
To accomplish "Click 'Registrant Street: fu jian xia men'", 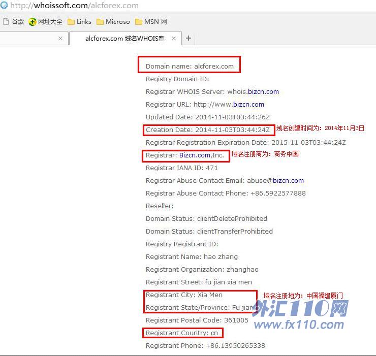I will pos(199,282).
